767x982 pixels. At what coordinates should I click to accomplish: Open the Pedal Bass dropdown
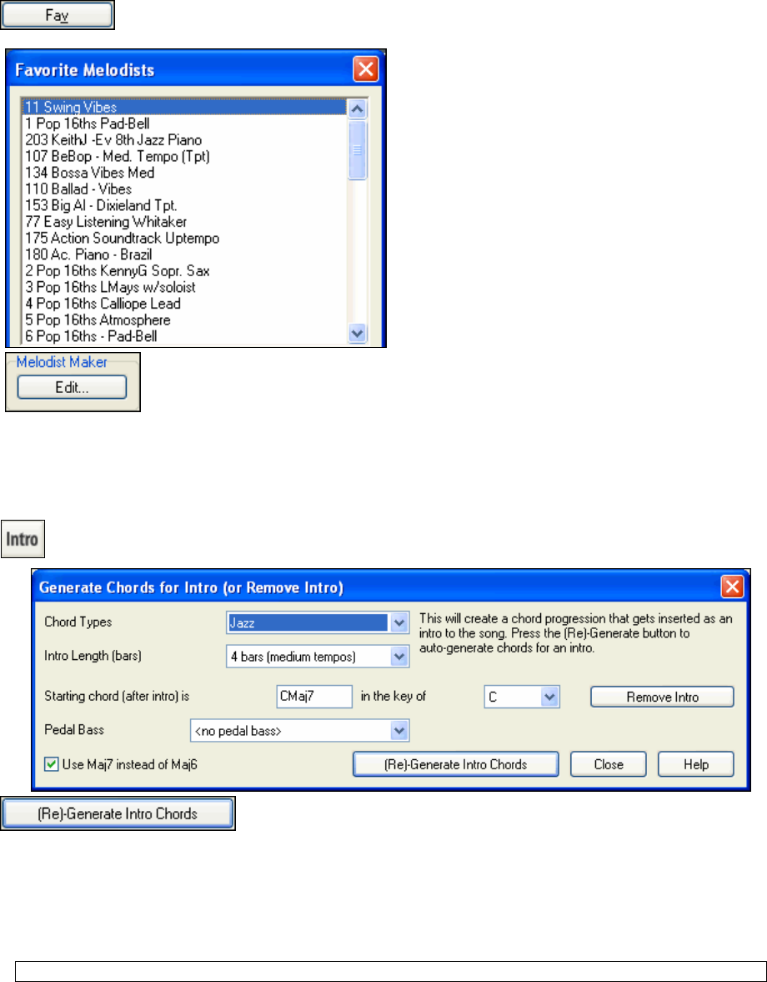399,730
